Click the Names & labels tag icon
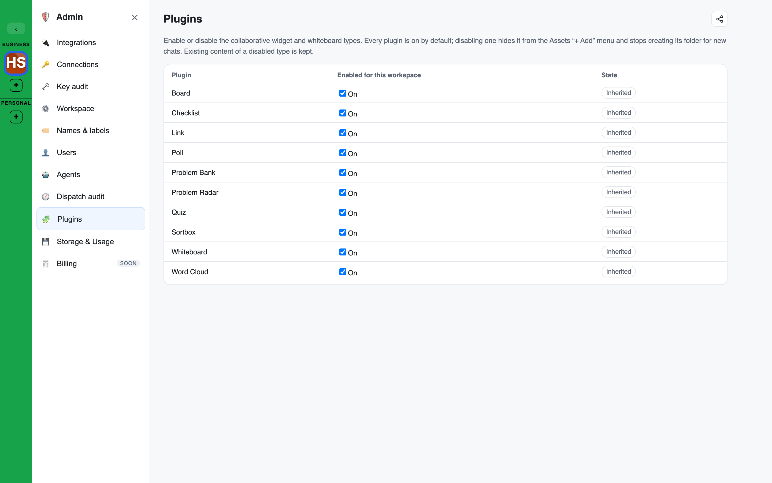The height and width of the screenshot is (483, 772). (46, 131)
